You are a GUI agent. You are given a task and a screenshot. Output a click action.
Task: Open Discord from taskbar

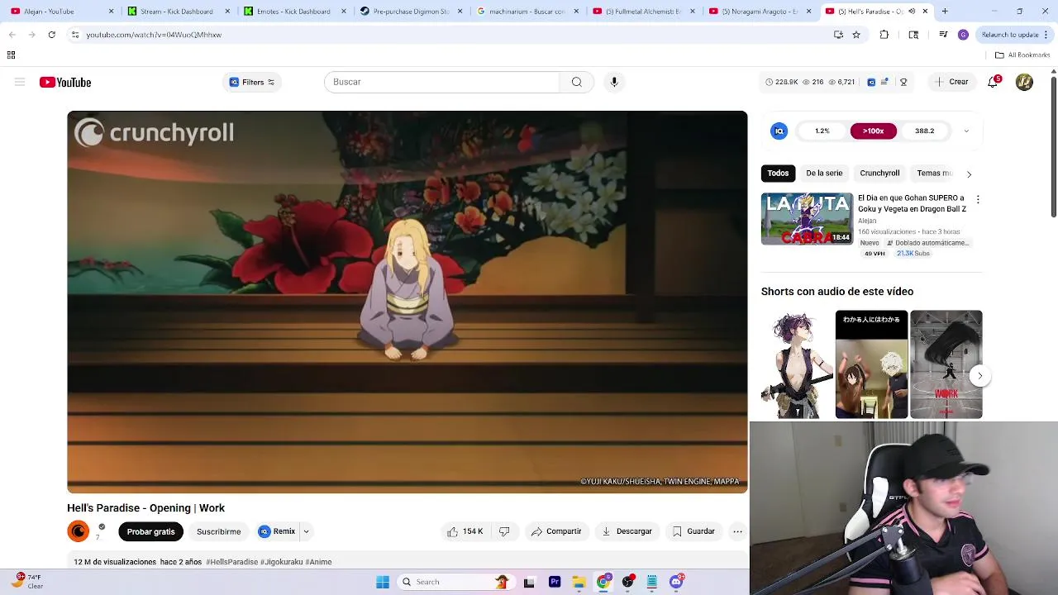coord(676,582)
